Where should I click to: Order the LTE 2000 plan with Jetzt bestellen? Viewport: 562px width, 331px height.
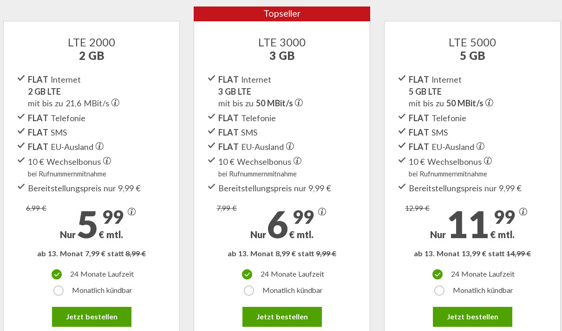[x=91, y=317]
